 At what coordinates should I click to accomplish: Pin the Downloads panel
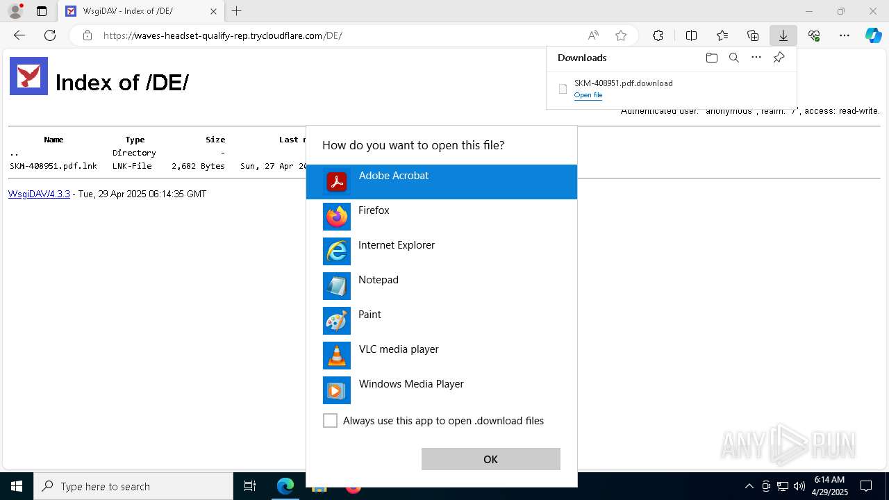[x=779, y=58]
